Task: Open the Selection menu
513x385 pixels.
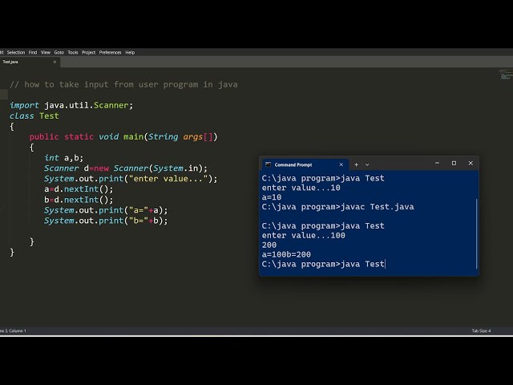Action: tap(16, 52)
